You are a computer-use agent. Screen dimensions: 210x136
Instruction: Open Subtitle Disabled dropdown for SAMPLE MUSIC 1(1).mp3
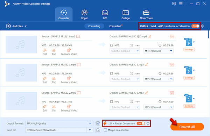pos(125,51)
